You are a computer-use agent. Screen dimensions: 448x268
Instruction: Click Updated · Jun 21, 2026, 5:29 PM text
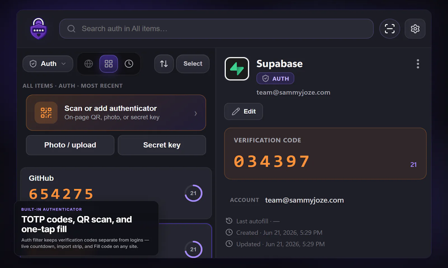(281, 244)
